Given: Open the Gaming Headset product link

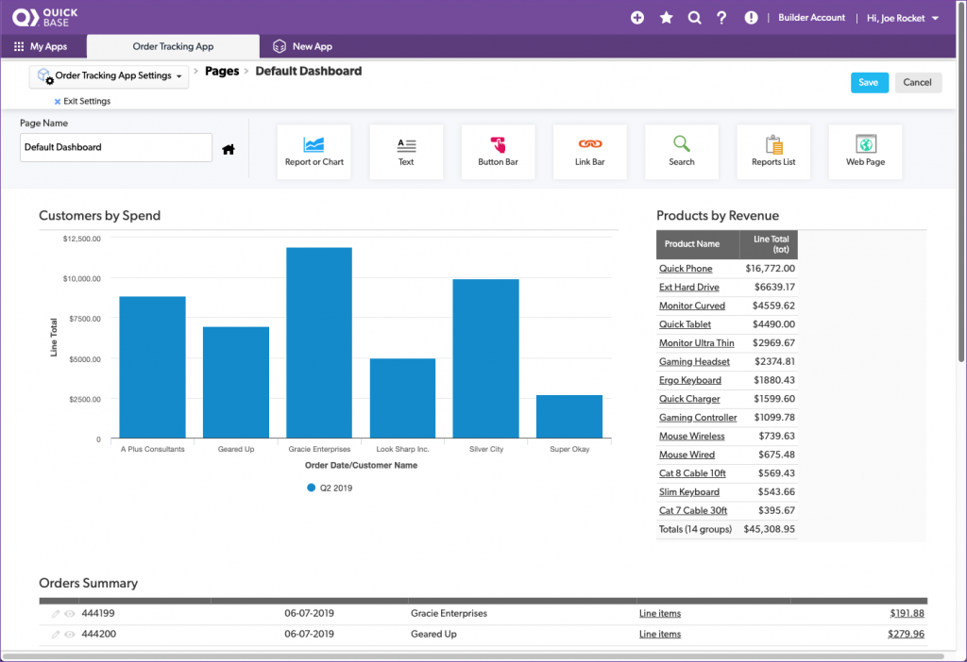Looking at the screenshot, I should pyautogui.click(x=694, y=361).
